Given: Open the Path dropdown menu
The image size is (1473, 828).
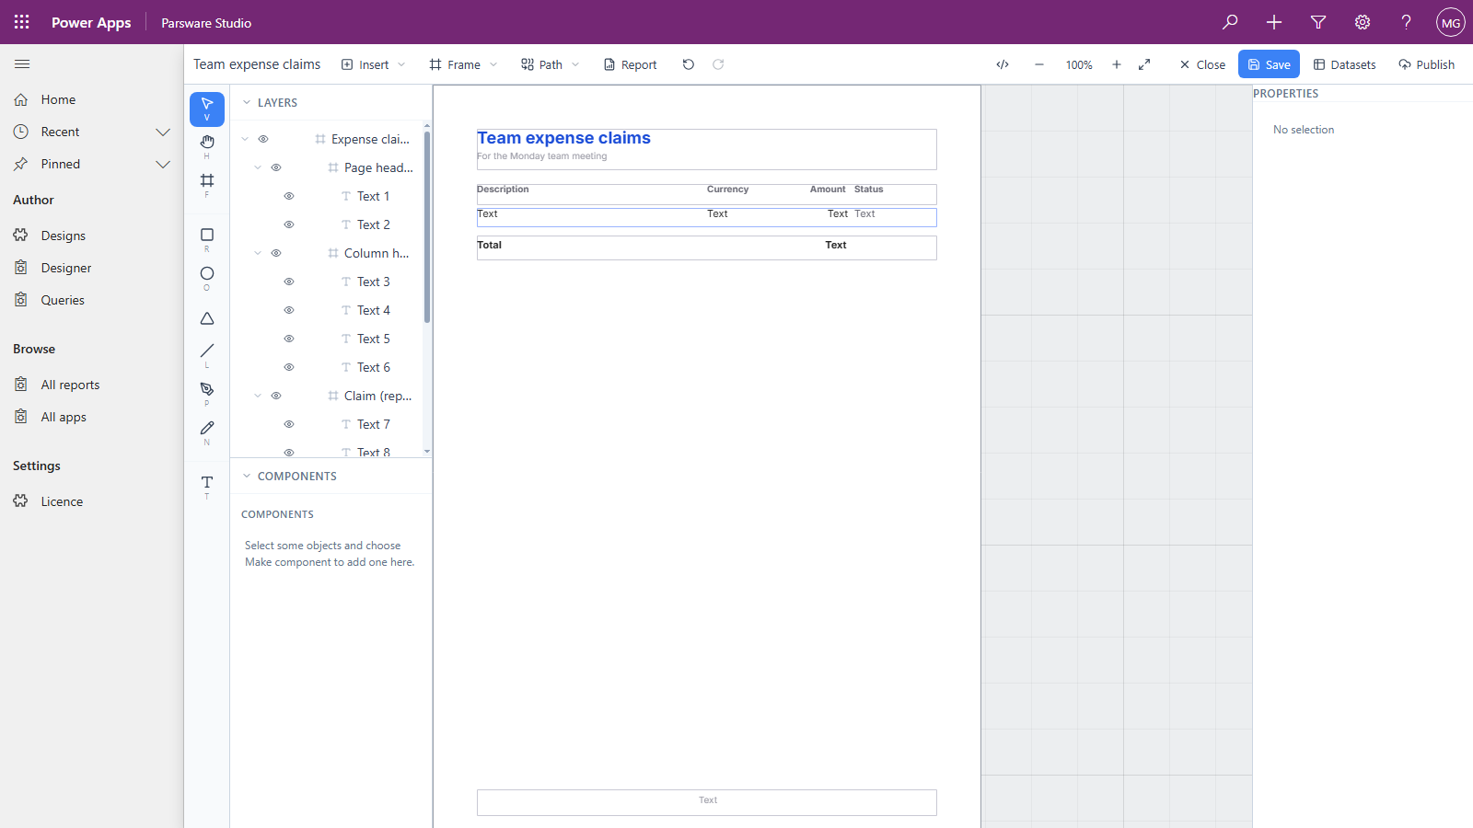Looking at the screenshot, I should pos(551,64).
